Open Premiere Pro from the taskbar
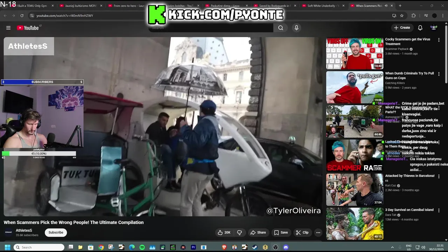 193,247
